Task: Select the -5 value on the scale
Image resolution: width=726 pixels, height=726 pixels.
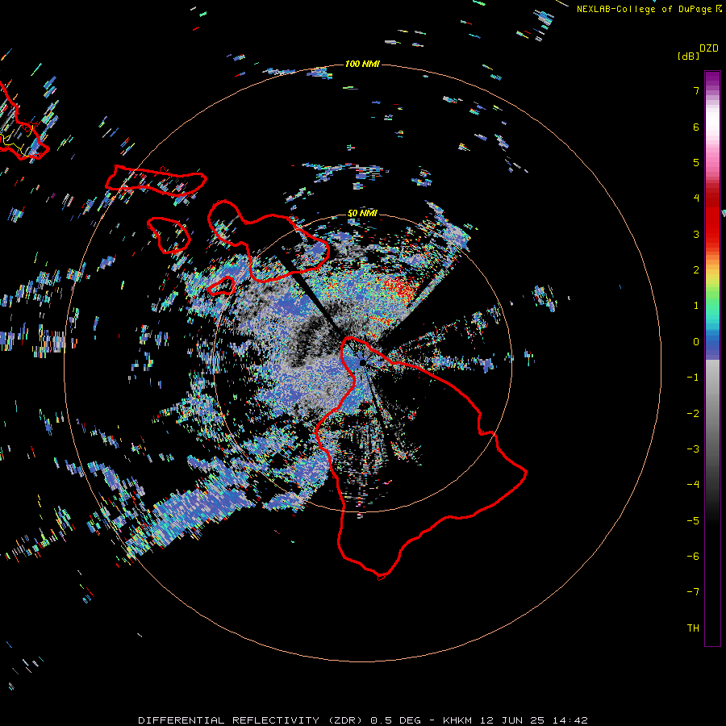Action: [693, 521]
